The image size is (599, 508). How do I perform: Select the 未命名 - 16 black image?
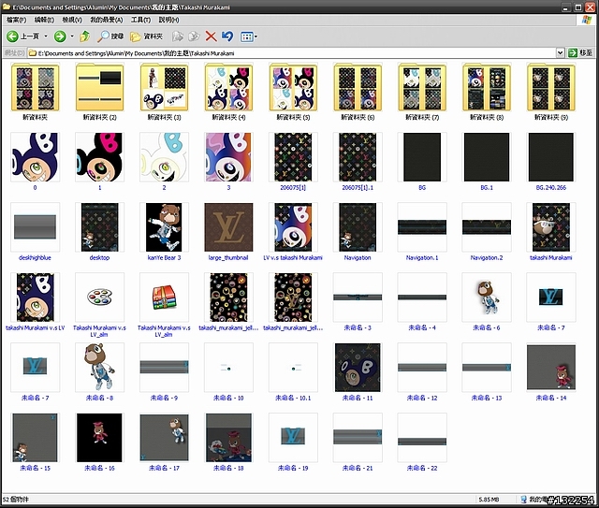tap(100, 437)
